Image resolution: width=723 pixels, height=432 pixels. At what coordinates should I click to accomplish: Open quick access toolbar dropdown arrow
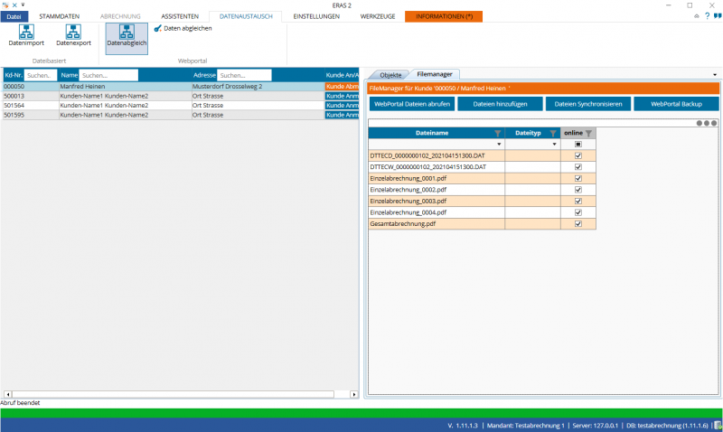23,5
